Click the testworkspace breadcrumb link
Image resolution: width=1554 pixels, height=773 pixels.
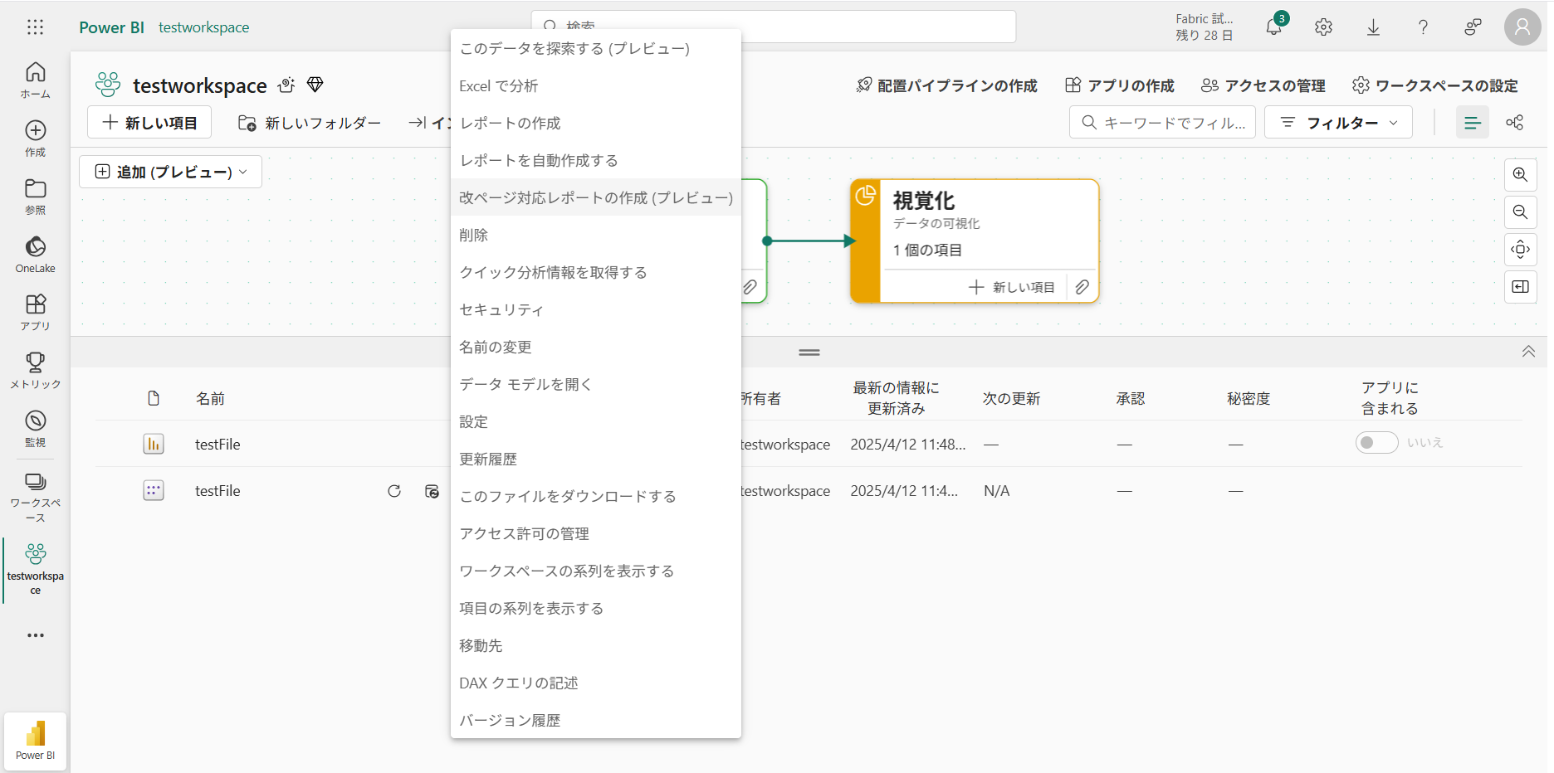click(x=204, y=27)
